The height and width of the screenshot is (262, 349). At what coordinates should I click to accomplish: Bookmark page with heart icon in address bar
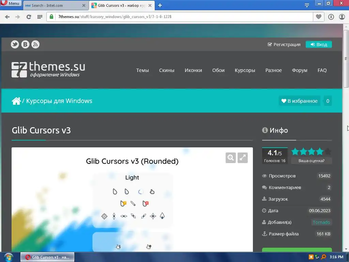pyautogui.click(x=319, y=17)
